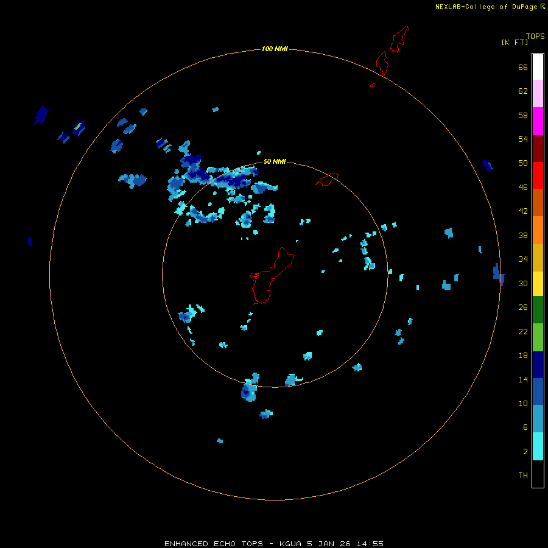Select the dark red 54 kft swatch
548x548 pixels.
coord(538,148)
